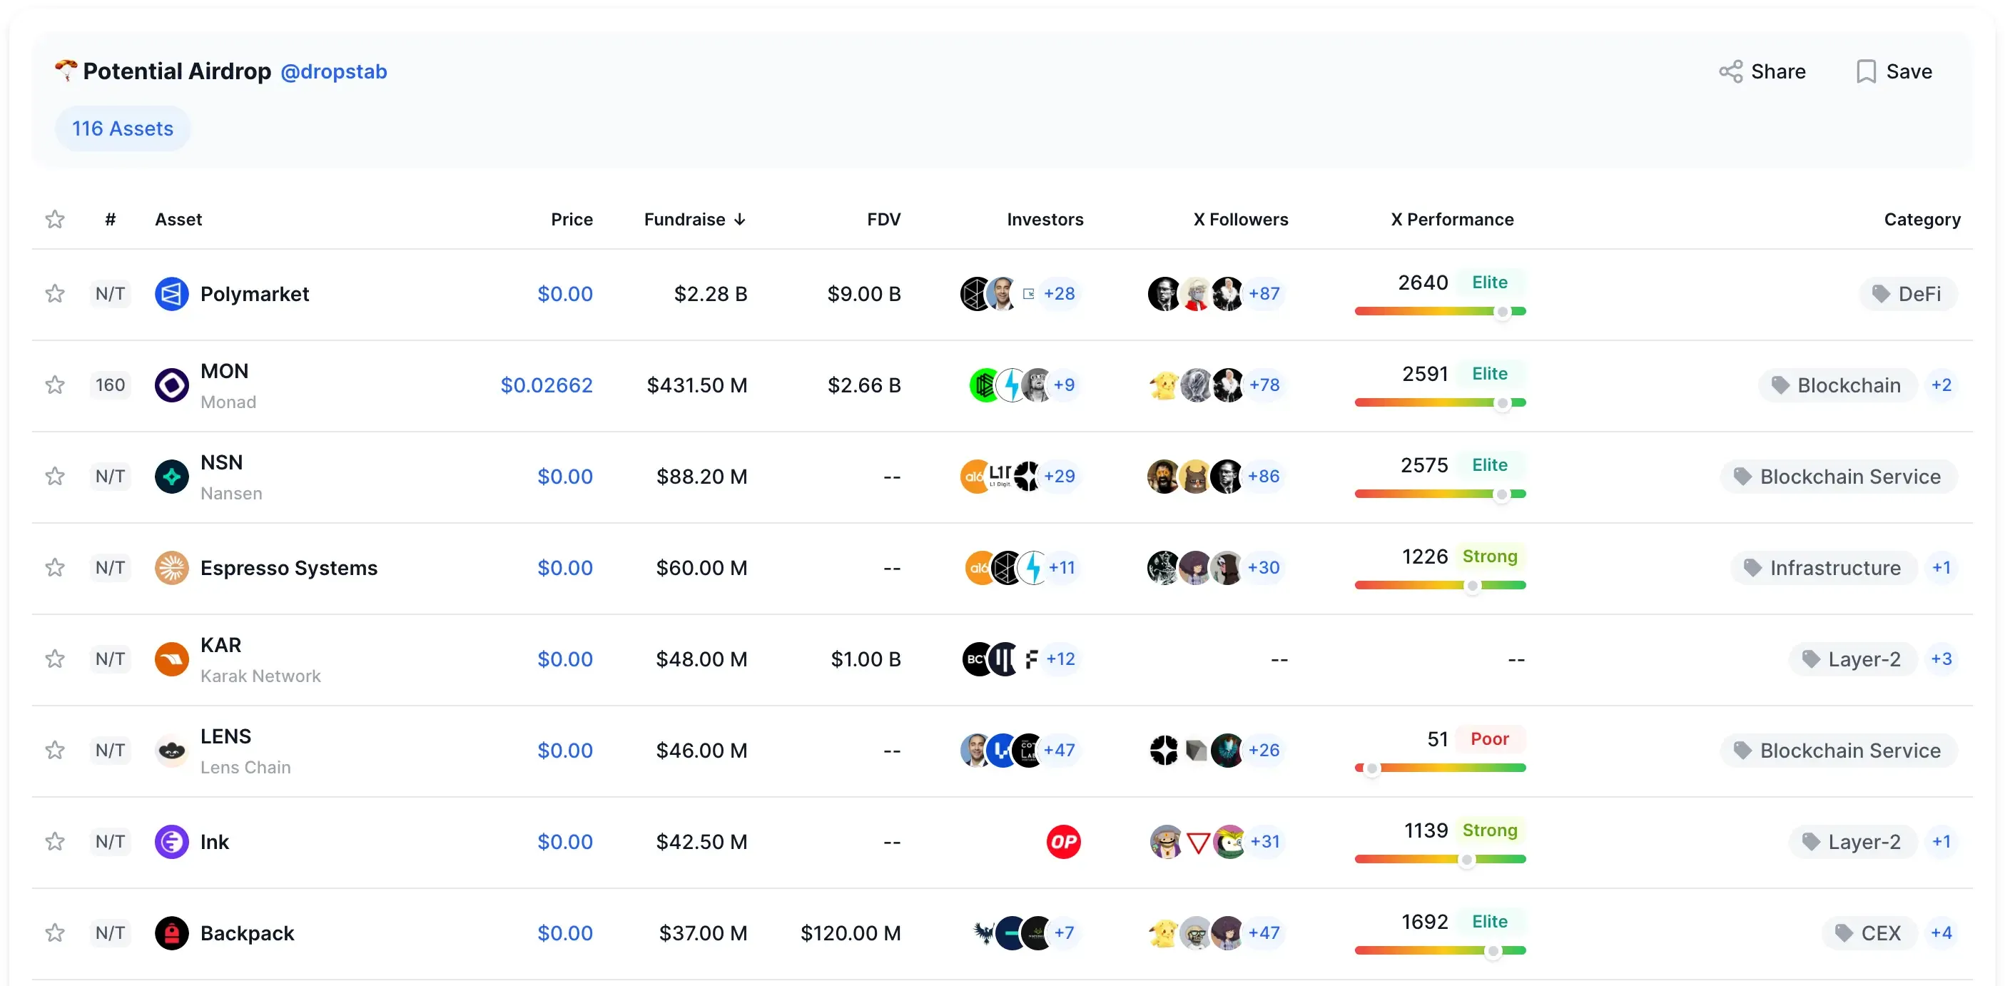This screenshot has height=986, width=2005.
Task: Click the Ink asset logo
Action: click(x=171, y=841)
